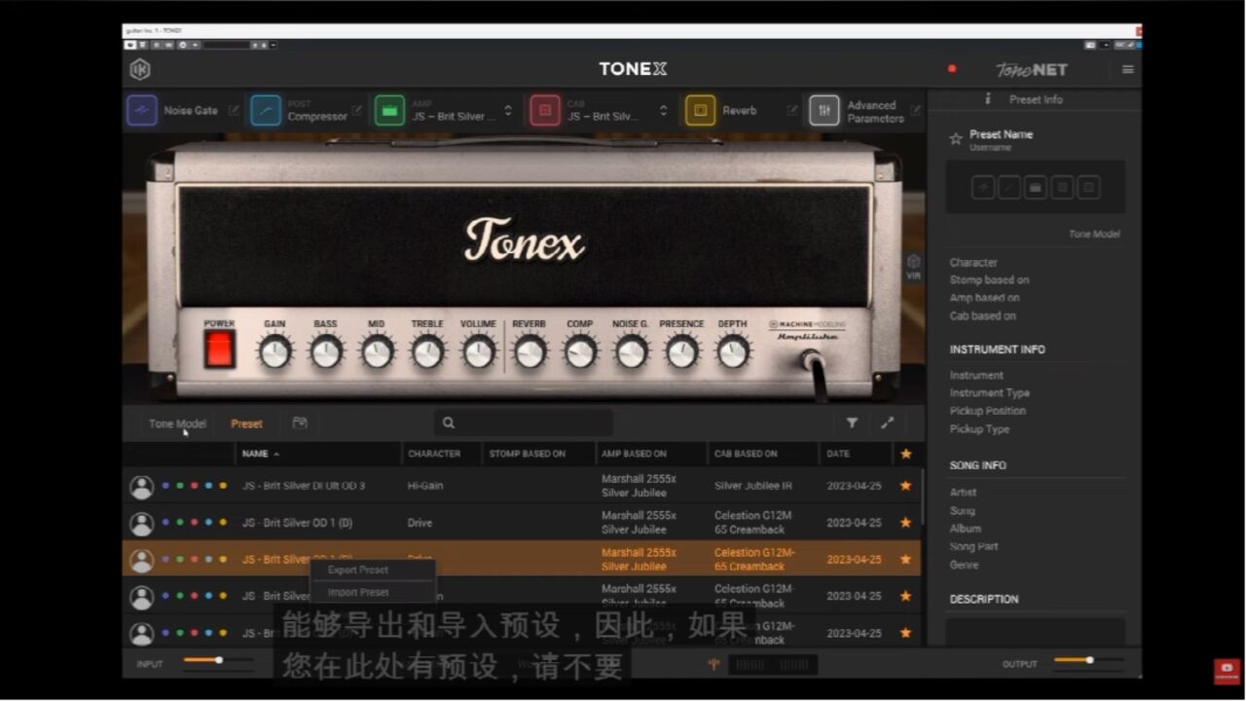Click the REVERB knob
This screenshot has width=1246, height=701.
pos(530,350)
